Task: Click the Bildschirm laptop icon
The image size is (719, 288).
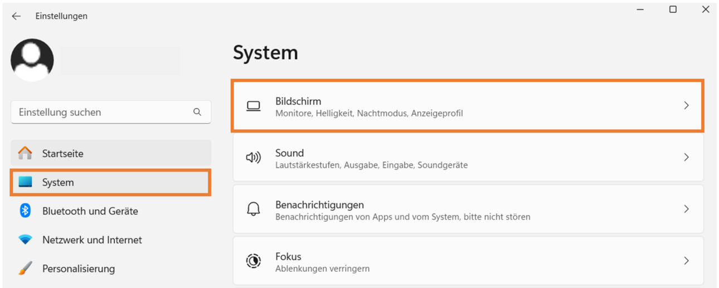Action: coord(254,106)
